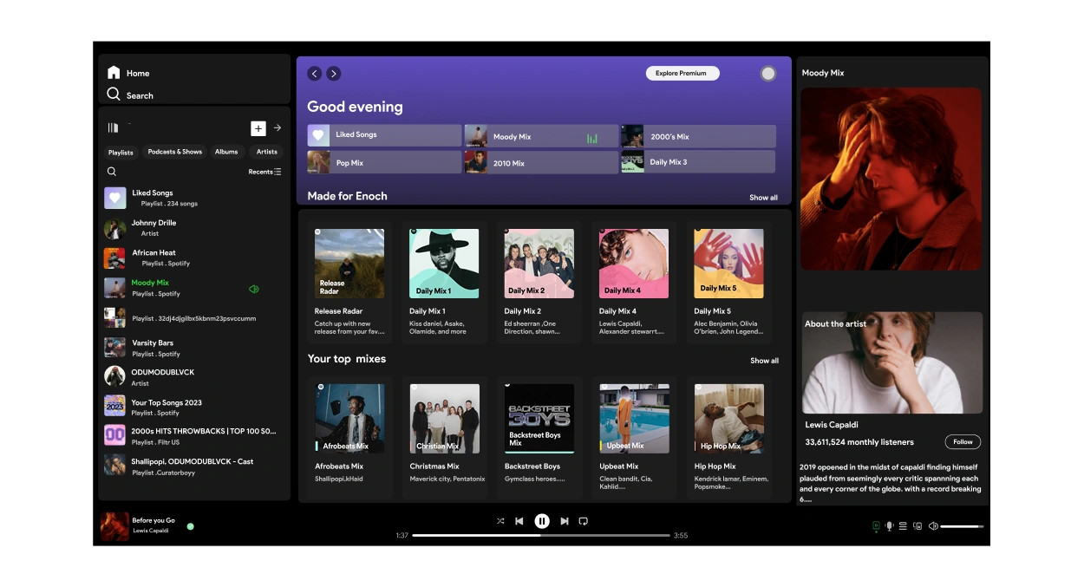This screenshot has width=1084, height=587.
Task: Open ODUMODUBLVCK artist entry
Action: 193,377
